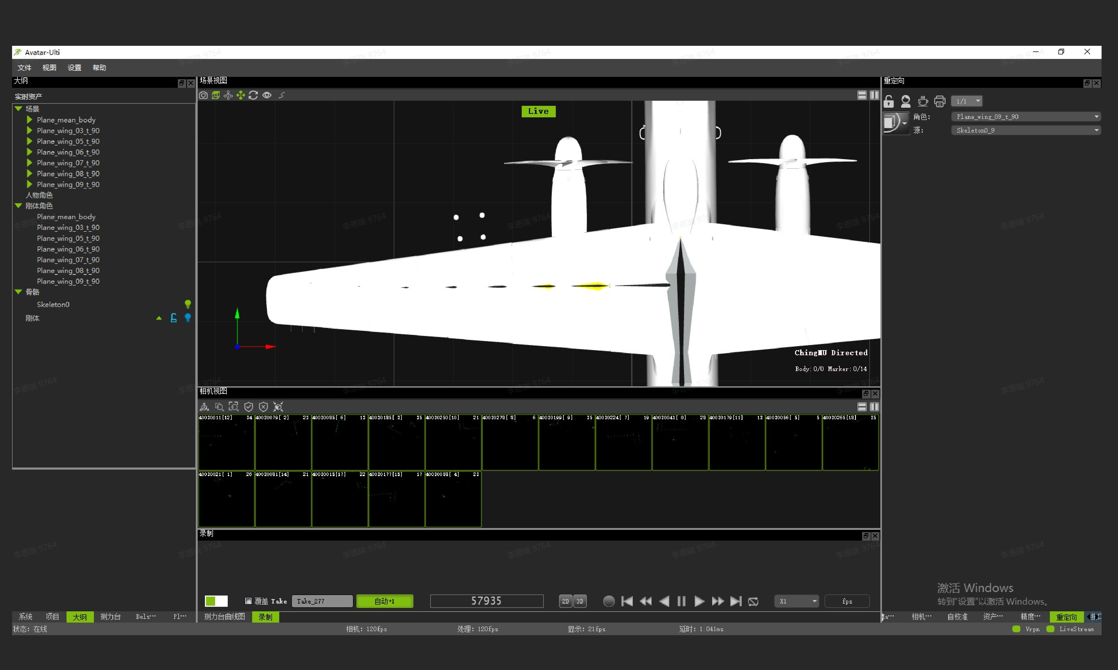Click the refresh rotate icon in scene toolbar
1118x670 pixels.
(x=253, y=95)
